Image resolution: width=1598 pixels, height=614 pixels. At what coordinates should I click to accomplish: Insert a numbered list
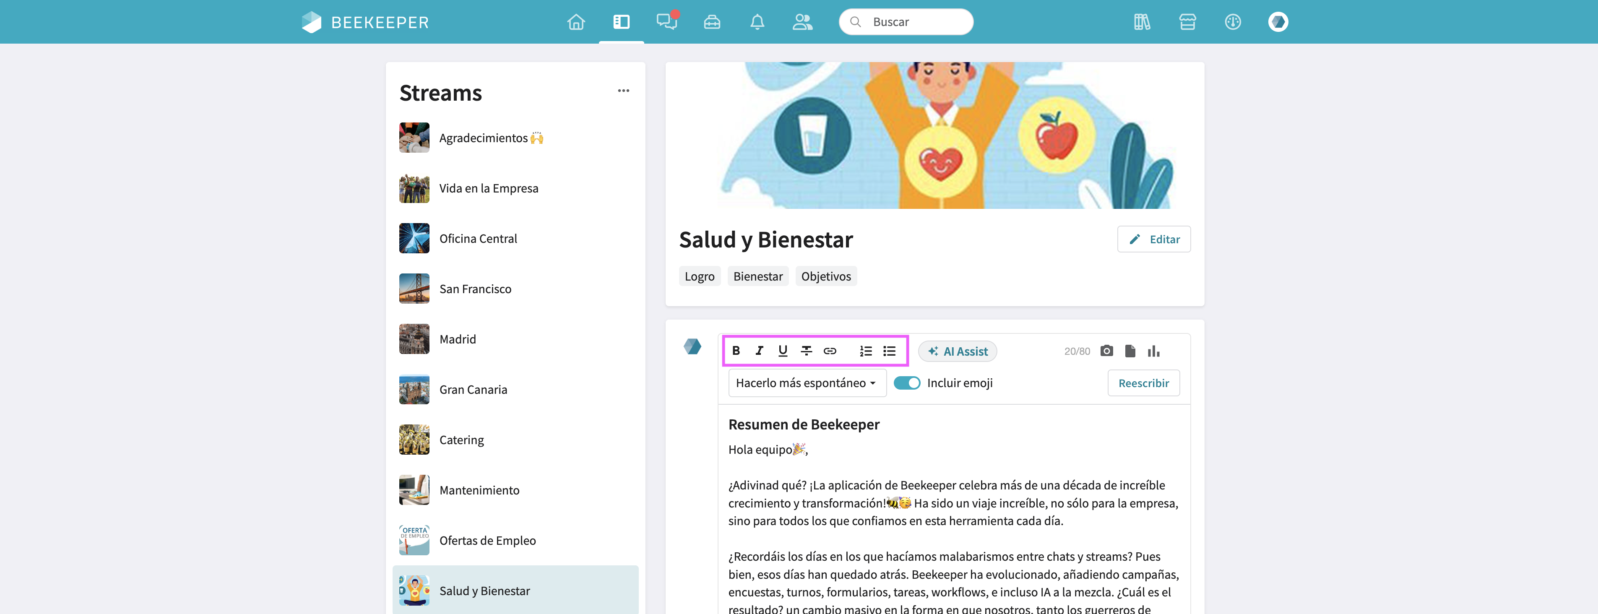tap(866, 351)
